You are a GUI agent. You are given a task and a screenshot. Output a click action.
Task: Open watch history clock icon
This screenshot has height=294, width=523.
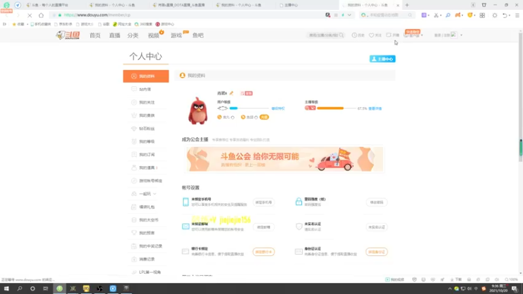coord(354,35)
